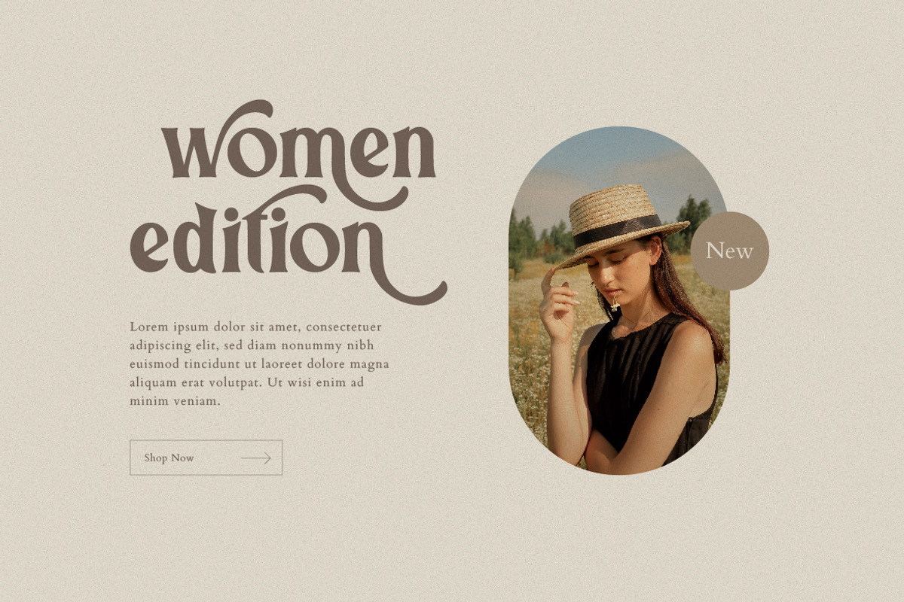
Task: Click the woman's face under the hat
Action: 627,271
